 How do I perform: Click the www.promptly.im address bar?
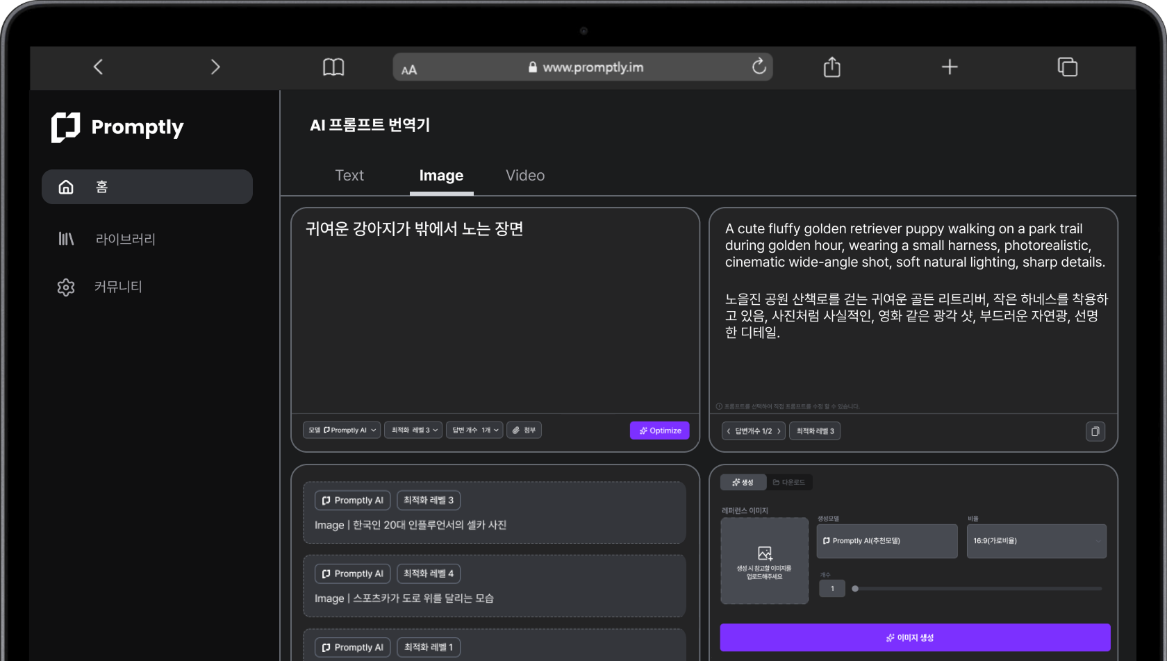click(583, 67)
